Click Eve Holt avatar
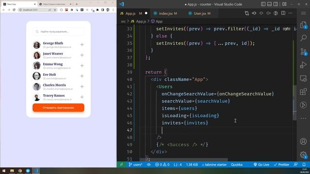 click(x=37, y=76)
